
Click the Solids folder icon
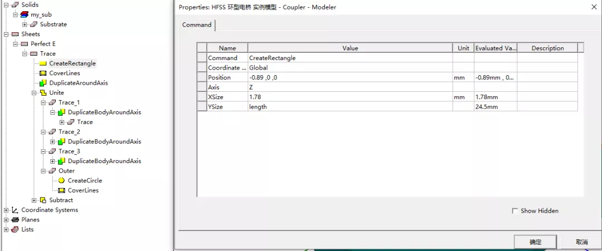16,4
